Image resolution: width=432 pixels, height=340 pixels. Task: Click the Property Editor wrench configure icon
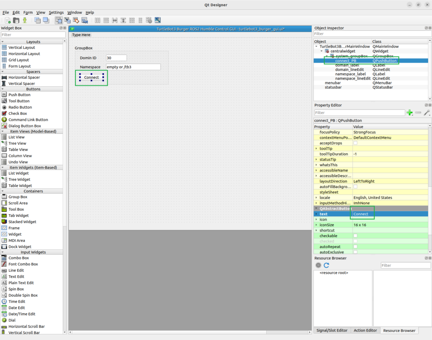click(427, 113)
